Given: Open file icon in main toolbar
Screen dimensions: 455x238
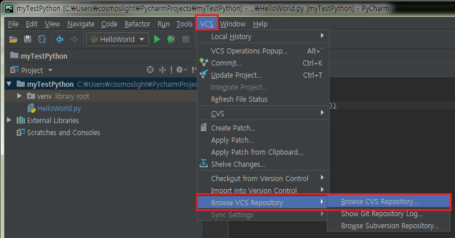Looking at the screenshot, I should click(x=13, y=39).
